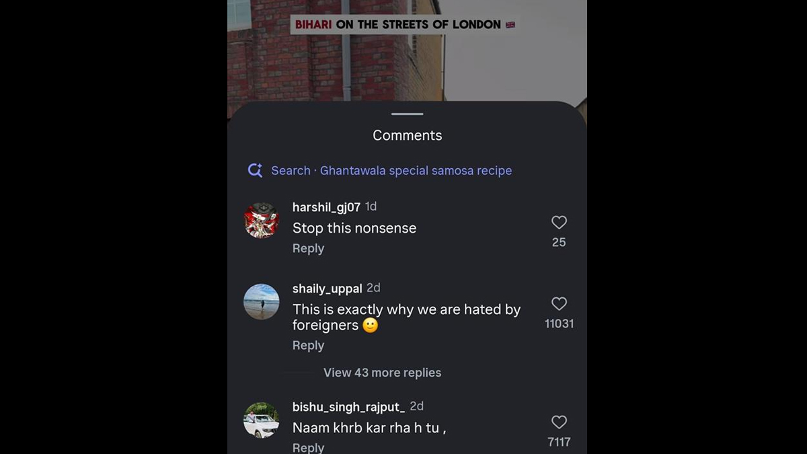Like harshil_gj07's comment with heart icon
The width and height of the screenshot is (807, 454).
[x=559, y=223]
